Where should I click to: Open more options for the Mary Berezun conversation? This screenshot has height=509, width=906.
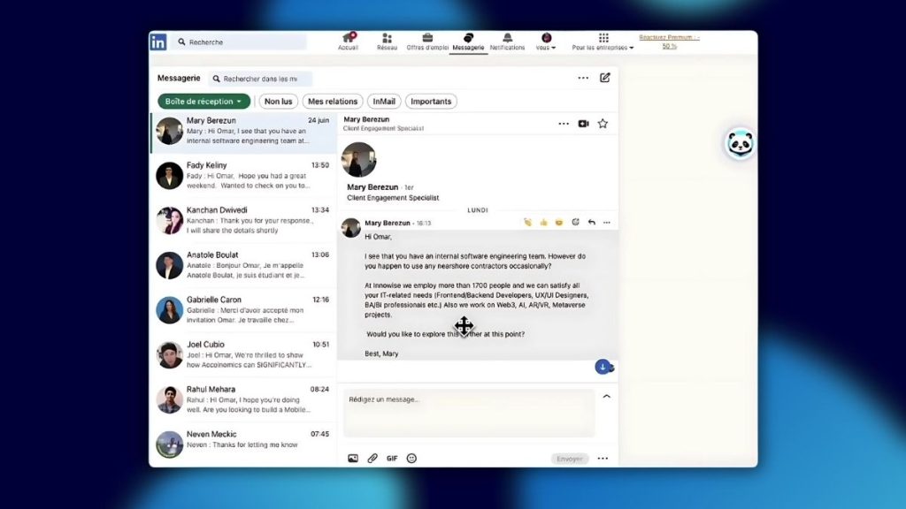coord(564,123)
